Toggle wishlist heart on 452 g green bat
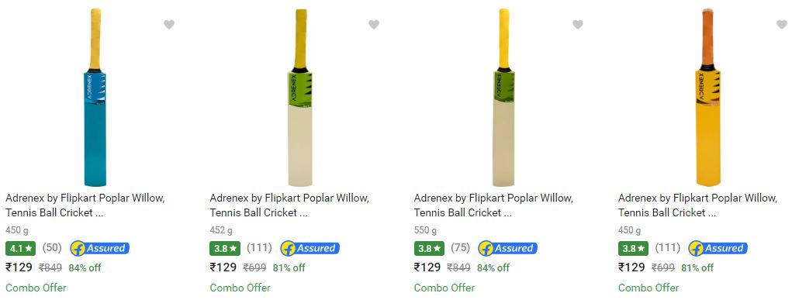792x300 pixels. click(374, 24)
